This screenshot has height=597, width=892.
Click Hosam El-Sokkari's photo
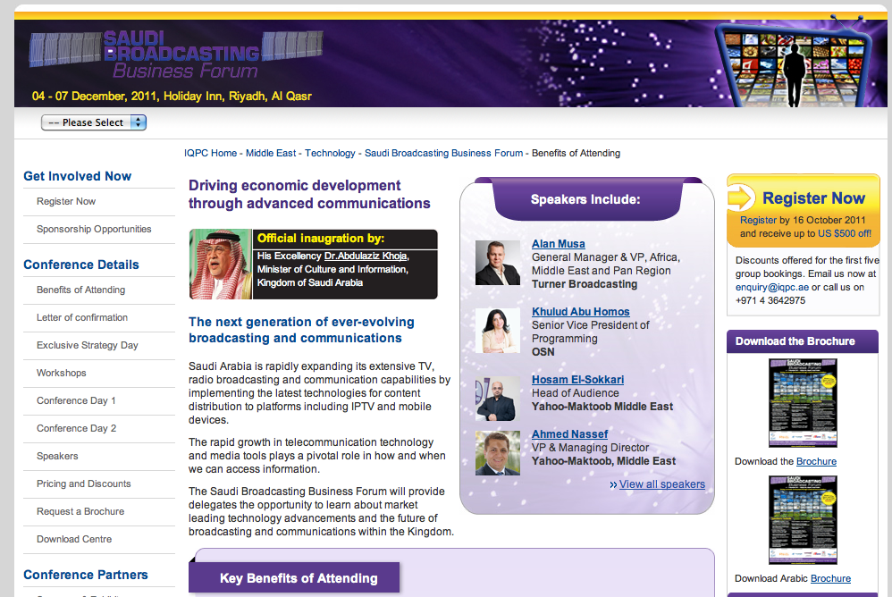498,399
